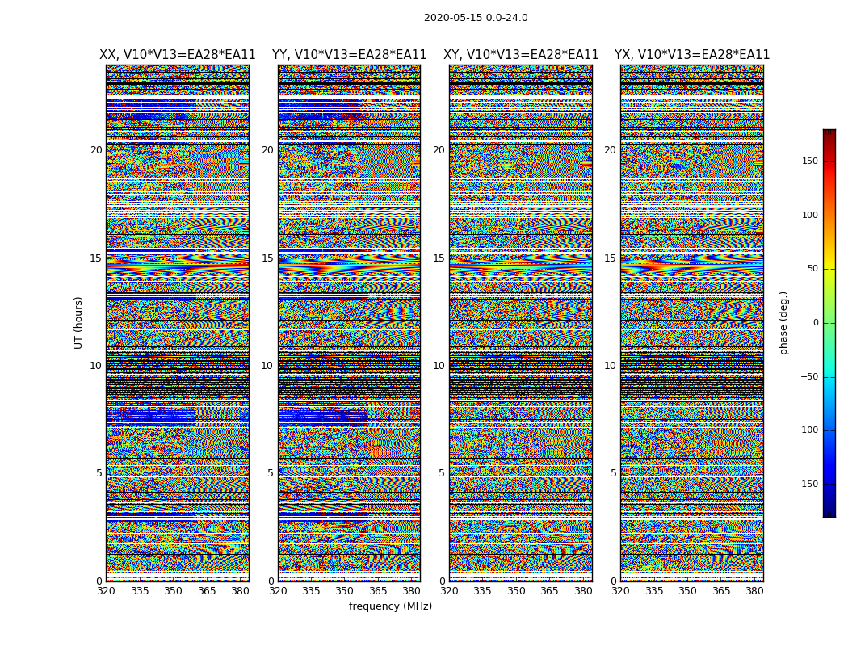Click the 350 frequency tick under YY plot
The image size is (848, 646).
click(x=344, y=591)
